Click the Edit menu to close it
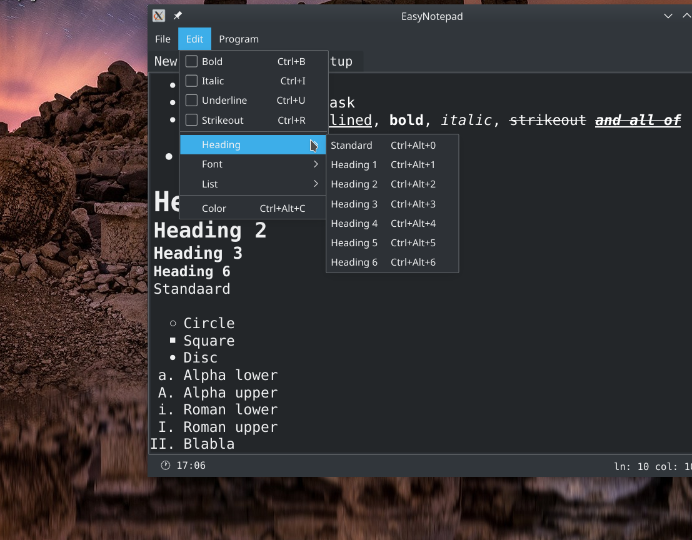 pos(194,39)
